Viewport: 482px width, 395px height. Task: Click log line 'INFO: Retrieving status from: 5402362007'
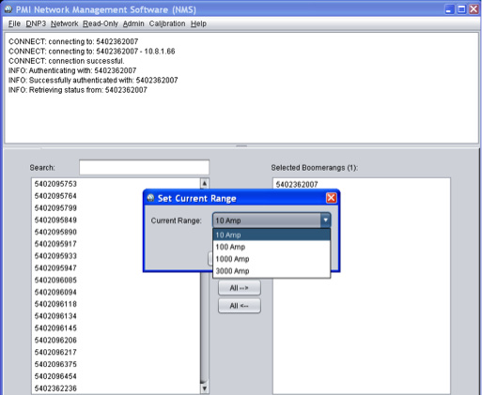pos(78,90)
